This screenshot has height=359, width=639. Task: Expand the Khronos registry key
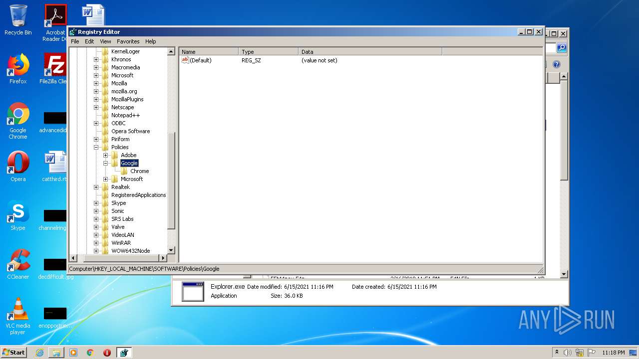[96, 59]
